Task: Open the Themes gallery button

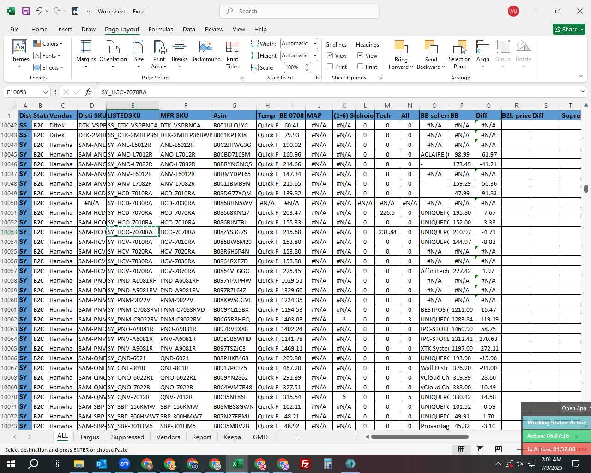Action: pos(19,54)
